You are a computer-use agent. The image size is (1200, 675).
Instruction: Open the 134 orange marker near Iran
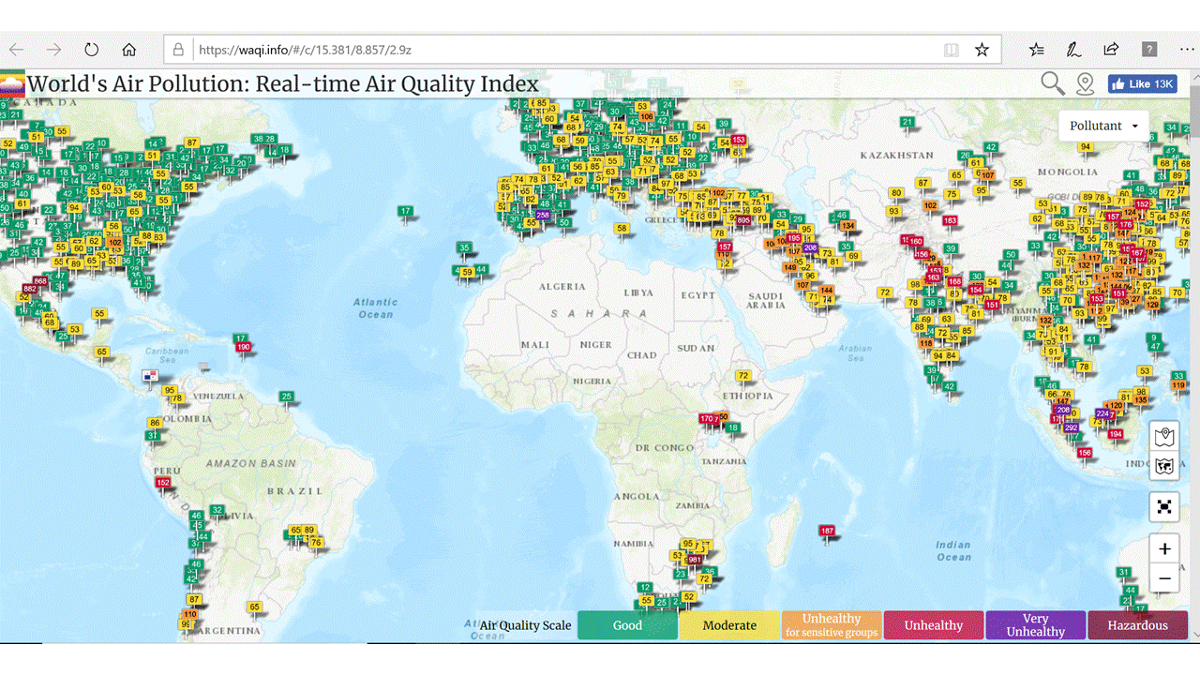[x=847, y=226]
